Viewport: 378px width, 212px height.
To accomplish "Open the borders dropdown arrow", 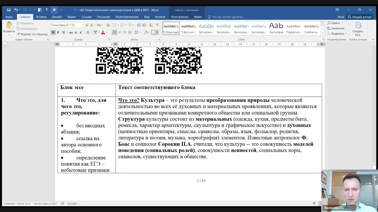I will tap(157, 32).
